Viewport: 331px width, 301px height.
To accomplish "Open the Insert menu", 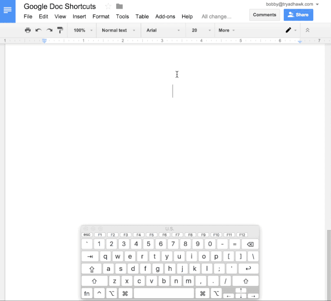I will (79, 17).
